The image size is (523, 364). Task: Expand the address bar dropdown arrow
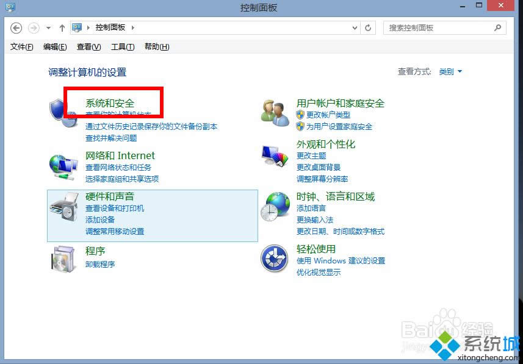pos(354,27)
